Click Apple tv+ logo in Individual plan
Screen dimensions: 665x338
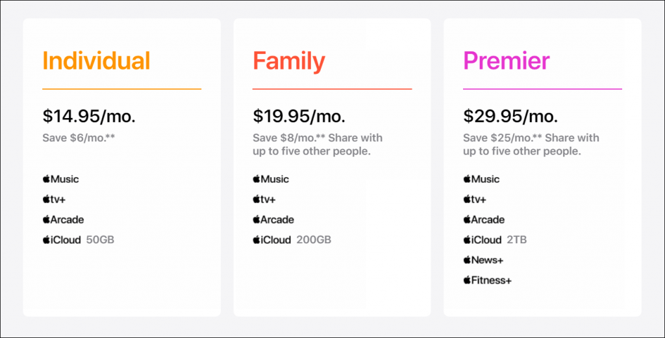tap(54, 199)
